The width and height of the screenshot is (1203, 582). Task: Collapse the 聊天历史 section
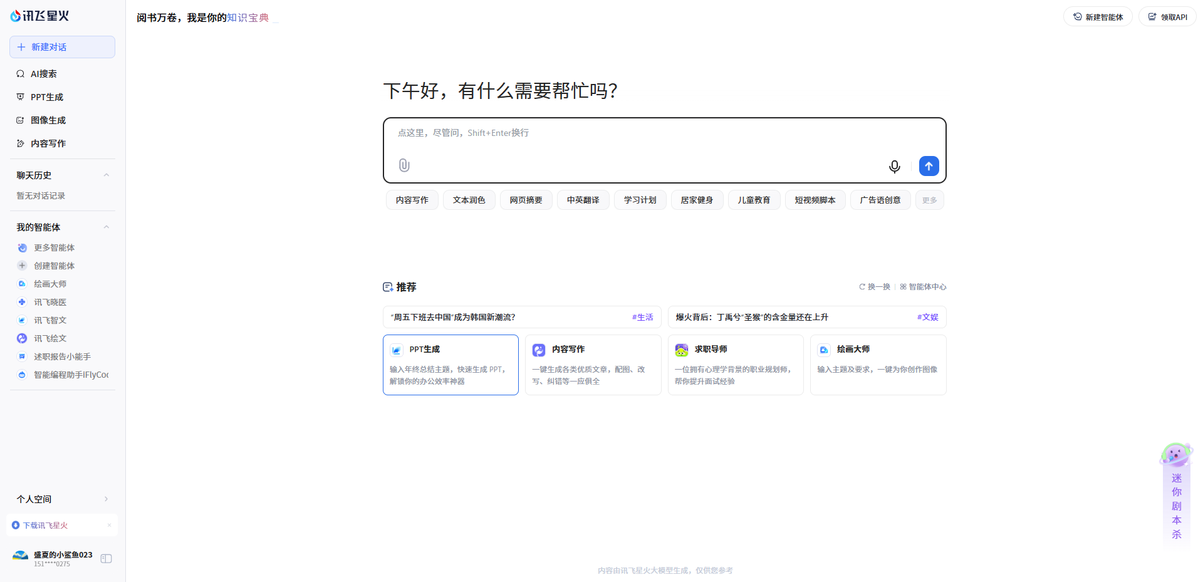click(x=106, y=175)
